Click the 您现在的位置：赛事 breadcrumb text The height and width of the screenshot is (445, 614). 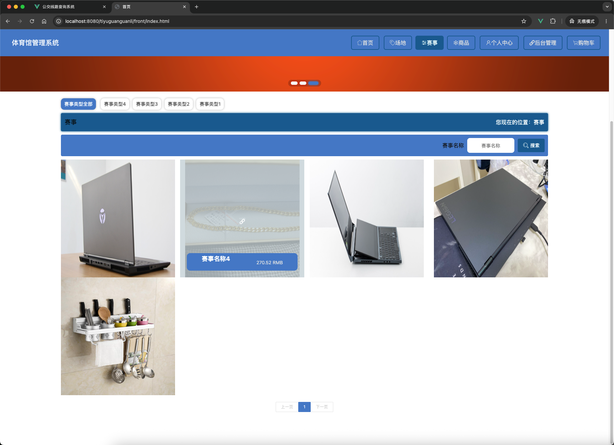[x=520, y=122]
